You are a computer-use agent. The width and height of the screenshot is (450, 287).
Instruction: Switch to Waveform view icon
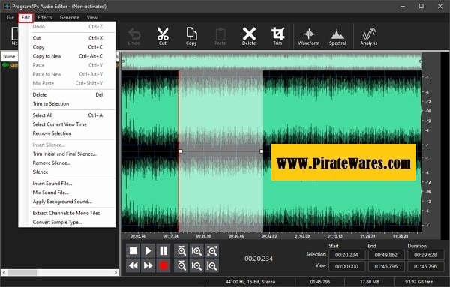point(309,37)
